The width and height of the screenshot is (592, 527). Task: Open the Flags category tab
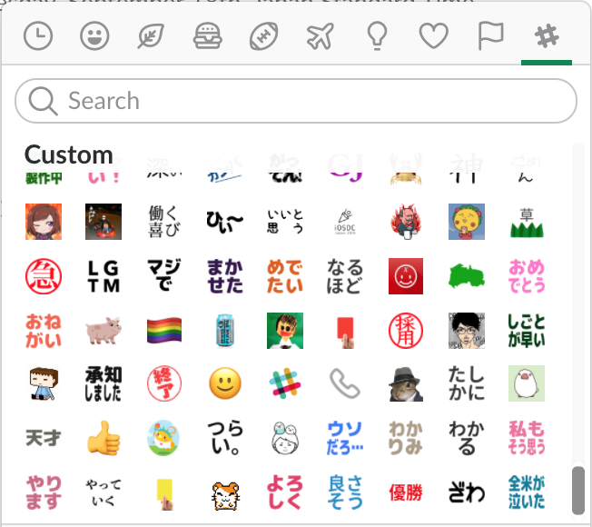click(x=490, y=36)
